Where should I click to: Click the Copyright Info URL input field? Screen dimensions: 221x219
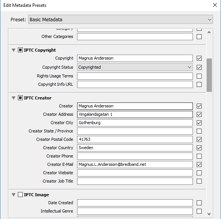[x=135, y=85]
